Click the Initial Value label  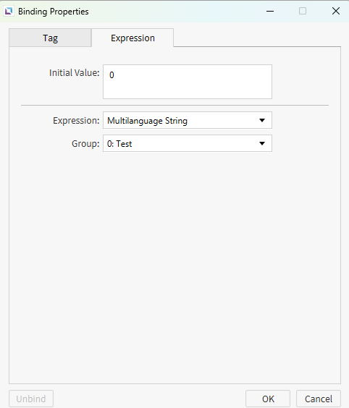tap(75, 73)
